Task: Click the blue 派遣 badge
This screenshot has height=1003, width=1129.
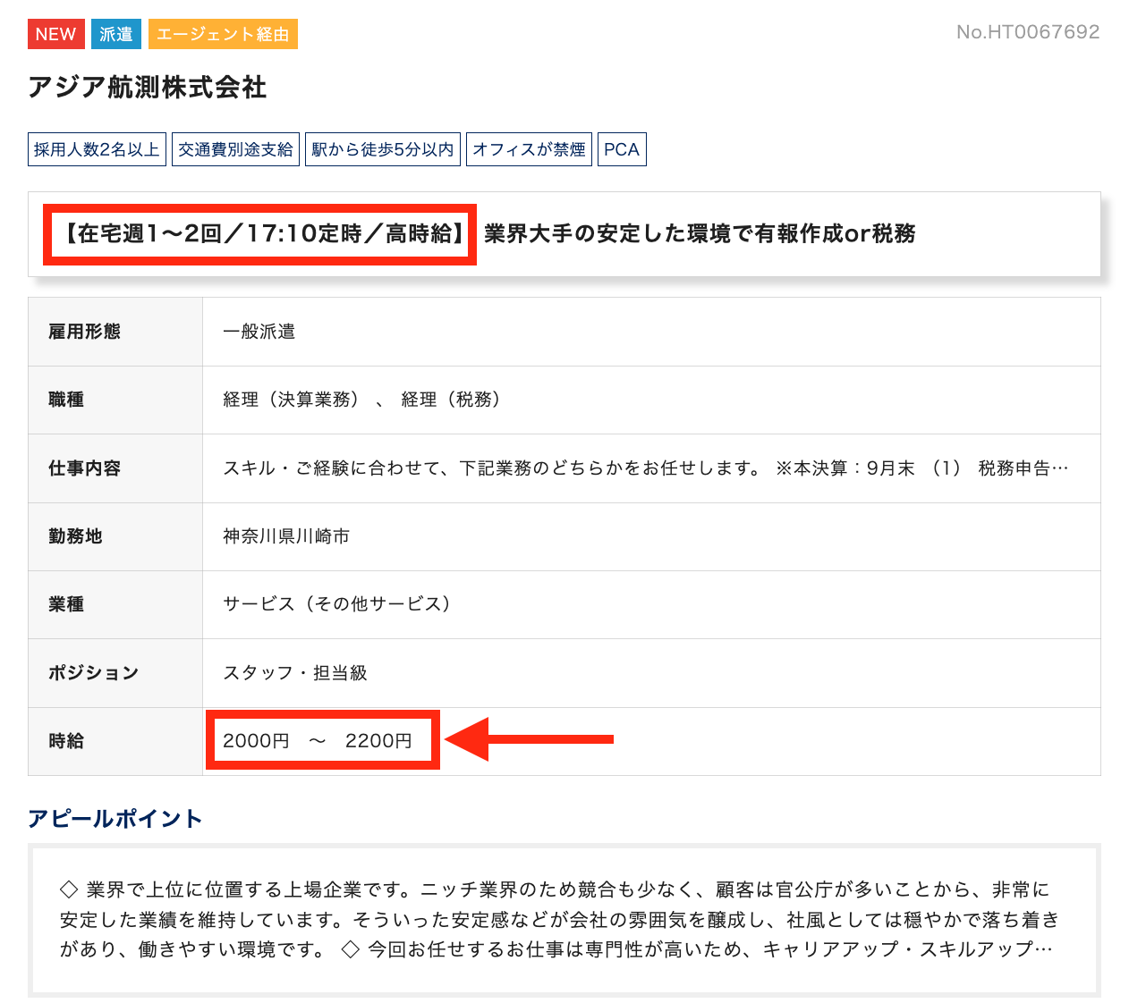Action: click(116, 34)
